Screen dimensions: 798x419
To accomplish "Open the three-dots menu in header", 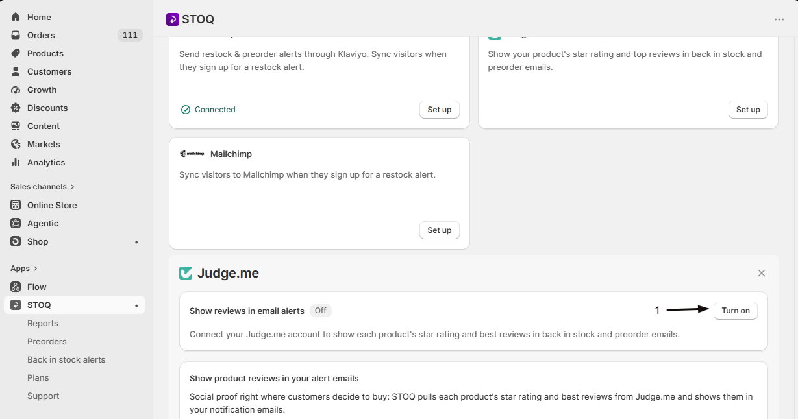I will (x=779, y=19).
